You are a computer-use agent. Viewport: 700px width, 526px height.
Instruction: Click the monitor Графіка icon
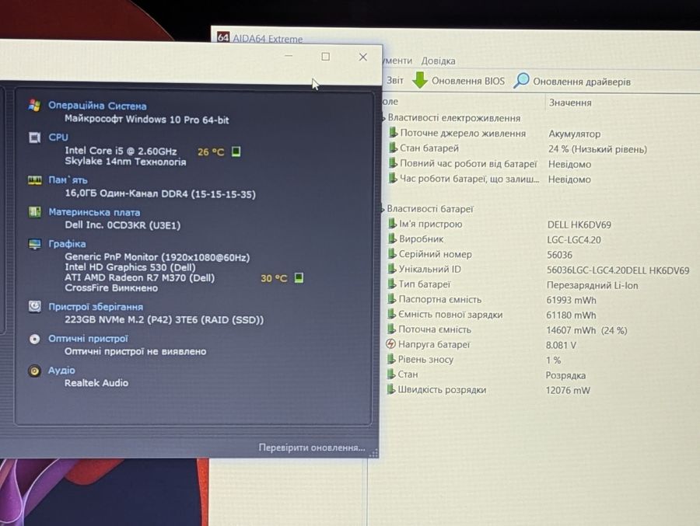pyautogui.click(x=34, y=244)
